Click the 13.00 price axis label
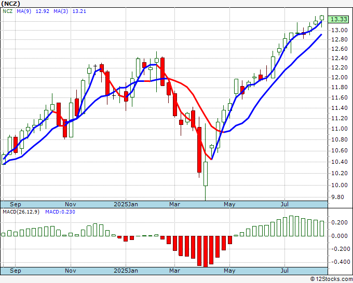Viewport: 353px width, 283px height. [340, 30]
